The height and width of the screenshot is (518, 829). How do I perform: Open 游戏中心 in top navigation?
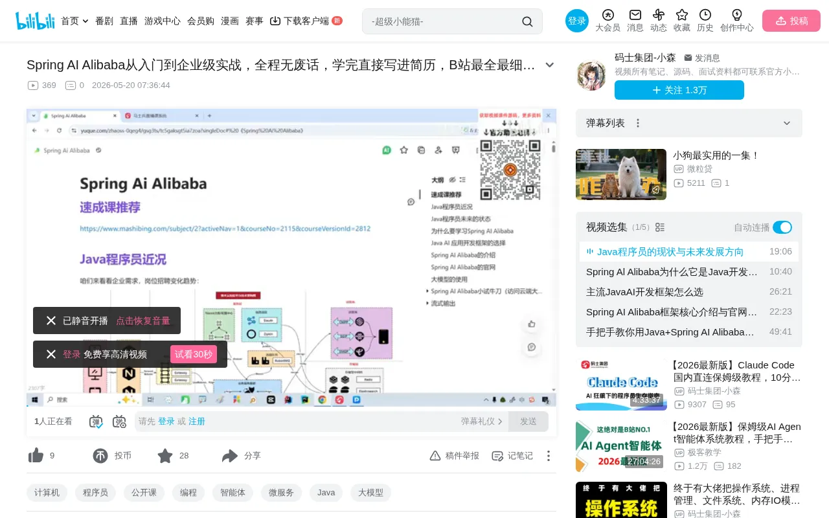coord(163,21)
